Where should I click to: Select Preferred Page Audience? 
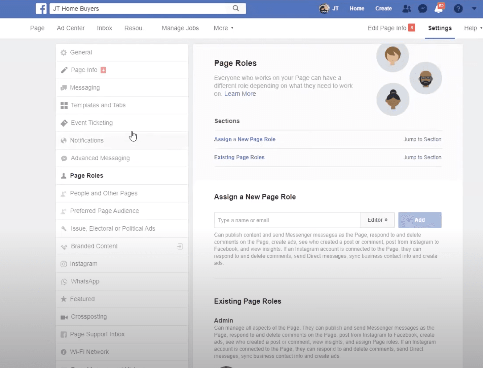122,211
